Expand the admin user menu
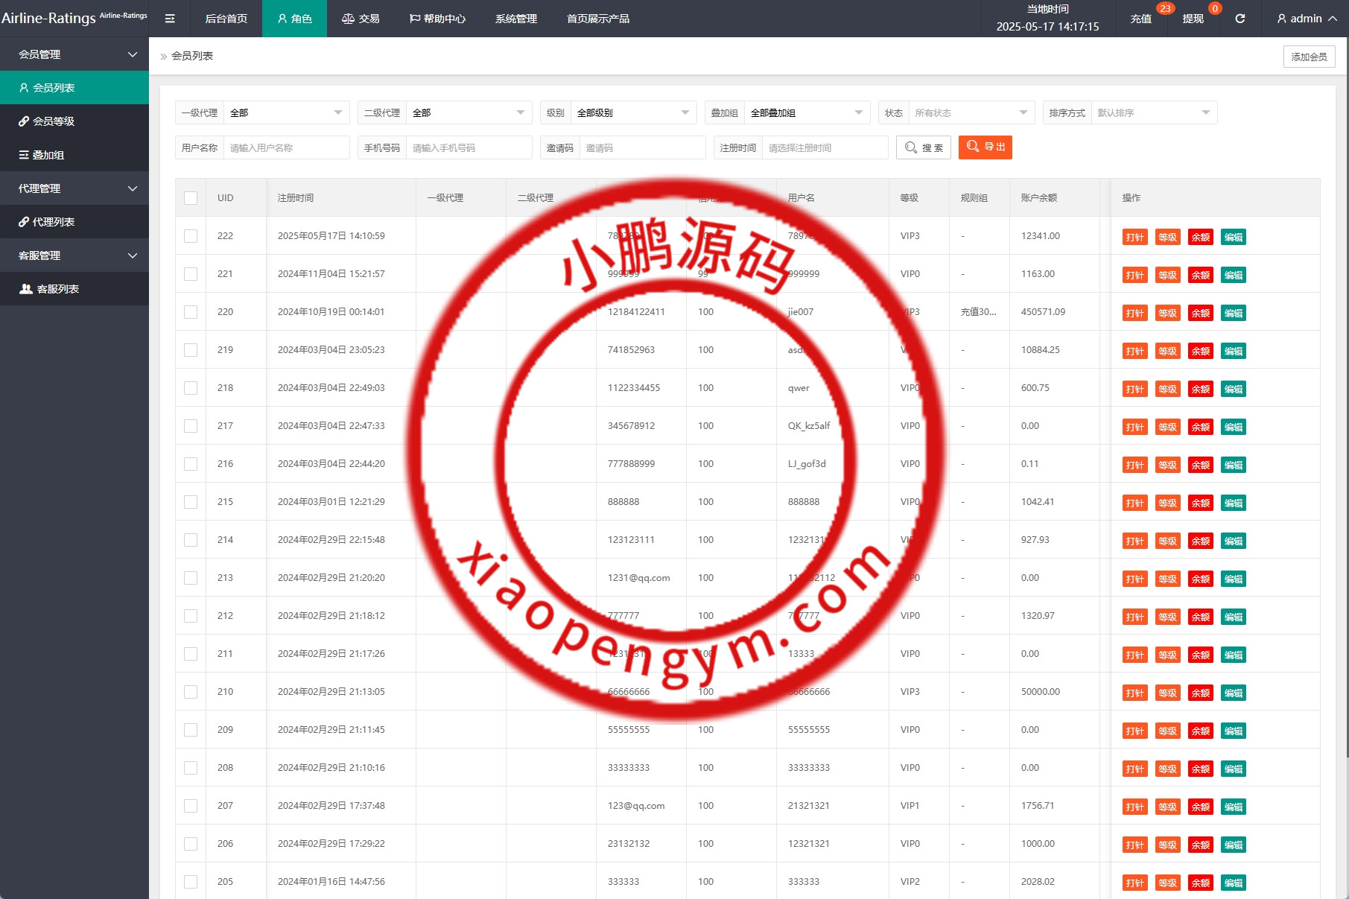1349x899 pixels. 1307,19
